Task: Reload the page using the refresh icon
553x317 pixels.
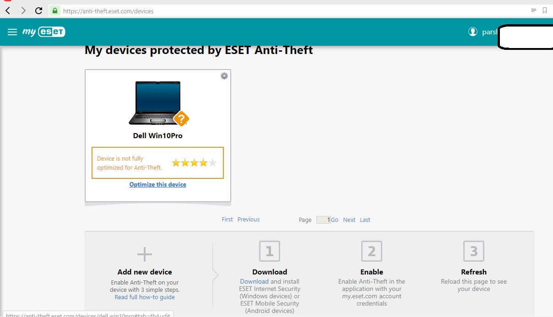Action: (39, 11)
